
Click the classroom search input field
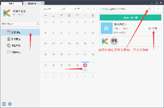tap(19, 24)
